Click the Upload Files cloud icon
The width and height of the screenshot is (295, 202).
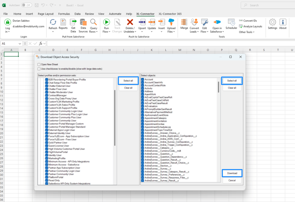pos(171,22)
